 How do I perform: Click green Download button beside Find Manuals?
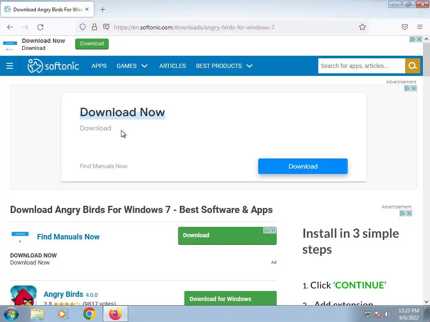(x=227, y=236)
